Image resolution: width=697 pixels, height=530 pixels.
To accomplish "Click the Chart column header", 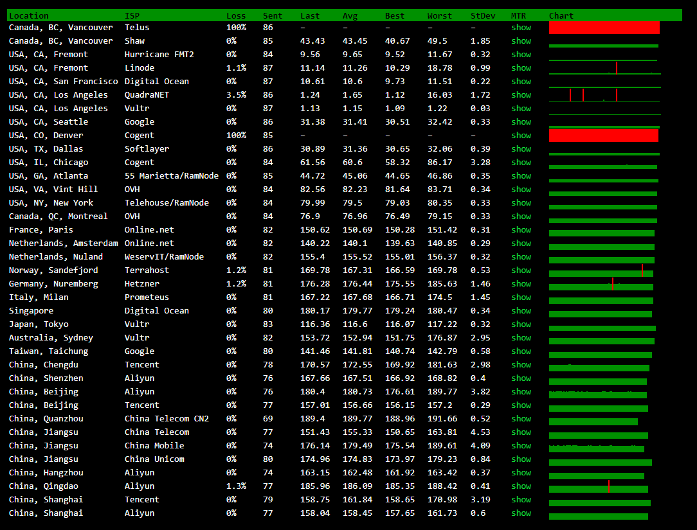I will pos(561,16).
